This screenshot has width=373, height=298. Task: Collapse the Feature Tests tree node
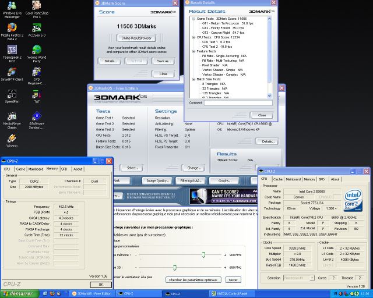[x=193, y=51]
